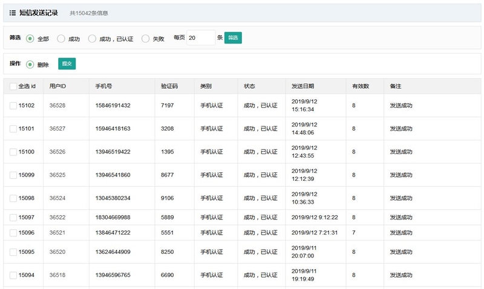Select checkbox for record 15094

pos(13,275)
